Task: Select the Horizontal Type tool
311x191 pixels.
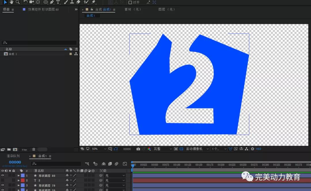Action: (58, 2)
